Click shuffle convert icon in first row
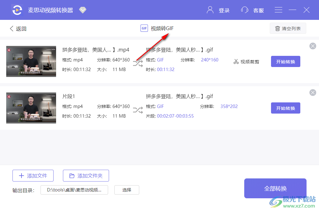Viewport: 319px width, 211px height. coord(138,64)
